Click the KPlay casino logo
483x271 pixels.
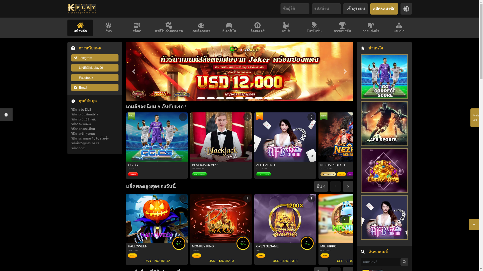coord(82,9)
